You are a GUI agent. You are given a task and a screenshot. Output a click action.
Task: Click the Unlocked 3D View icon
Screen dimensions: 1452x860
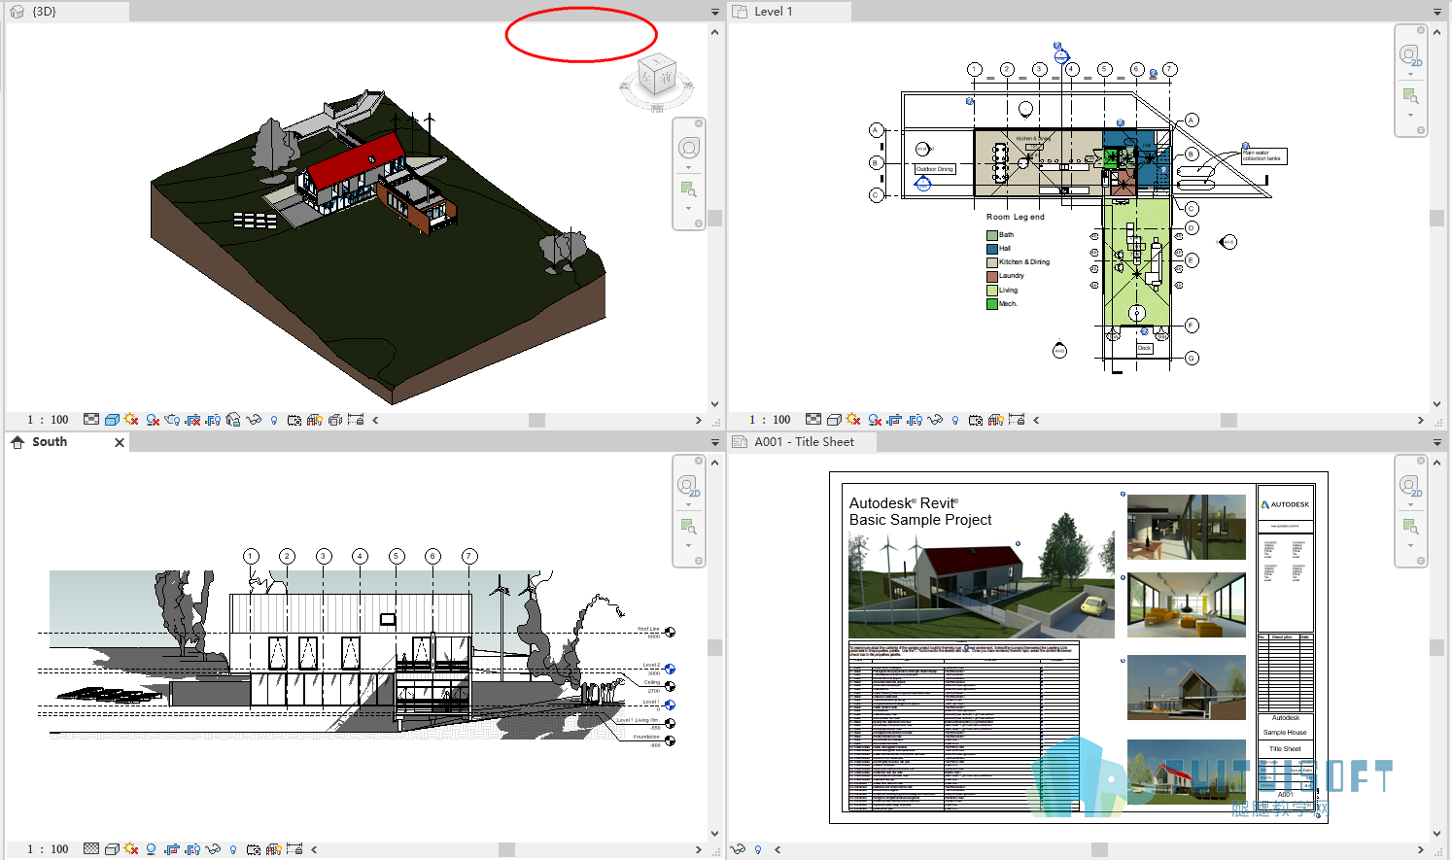pos(233,420)
